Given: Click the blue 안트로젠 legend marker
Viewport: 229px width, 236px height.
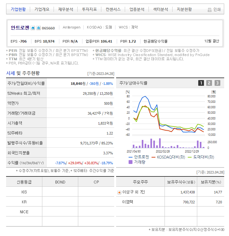Looking at the screenshot, I should (131, 157).
